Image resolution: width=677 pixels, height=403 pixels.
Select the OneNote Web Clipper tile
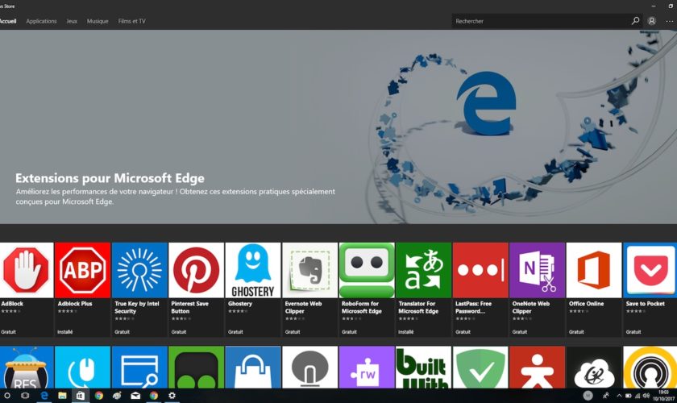(537, 271)
